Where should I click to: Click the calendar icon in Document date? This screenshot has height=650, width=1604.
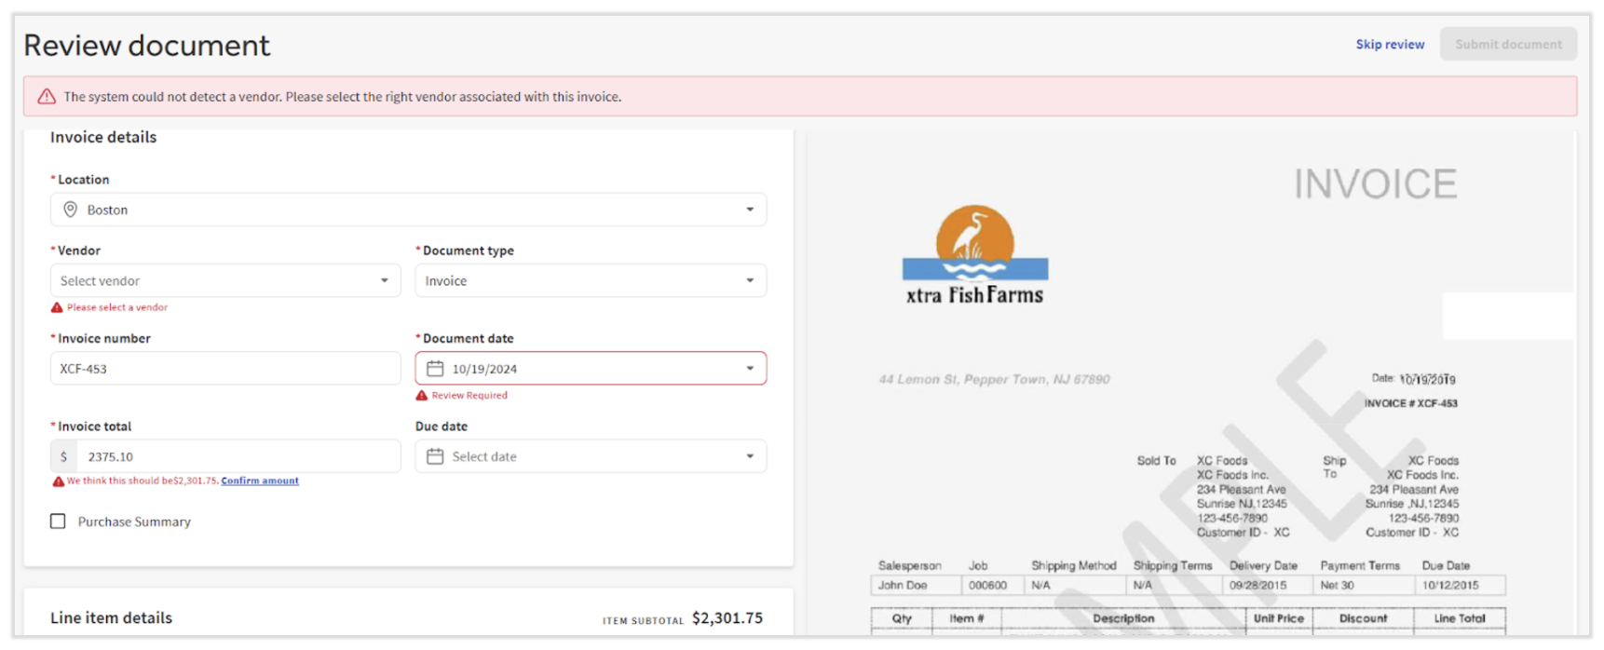pyautogui.click(x=435, y=369)
